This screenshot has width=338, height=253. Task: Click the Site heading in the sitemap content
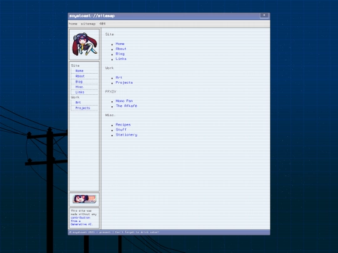pyautogui.click(x=110, y=34)
